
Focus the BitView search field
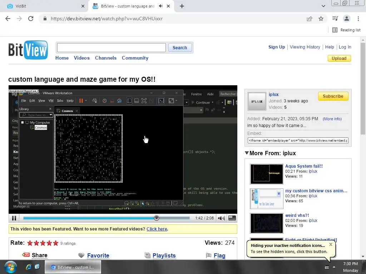click(112, 47)
